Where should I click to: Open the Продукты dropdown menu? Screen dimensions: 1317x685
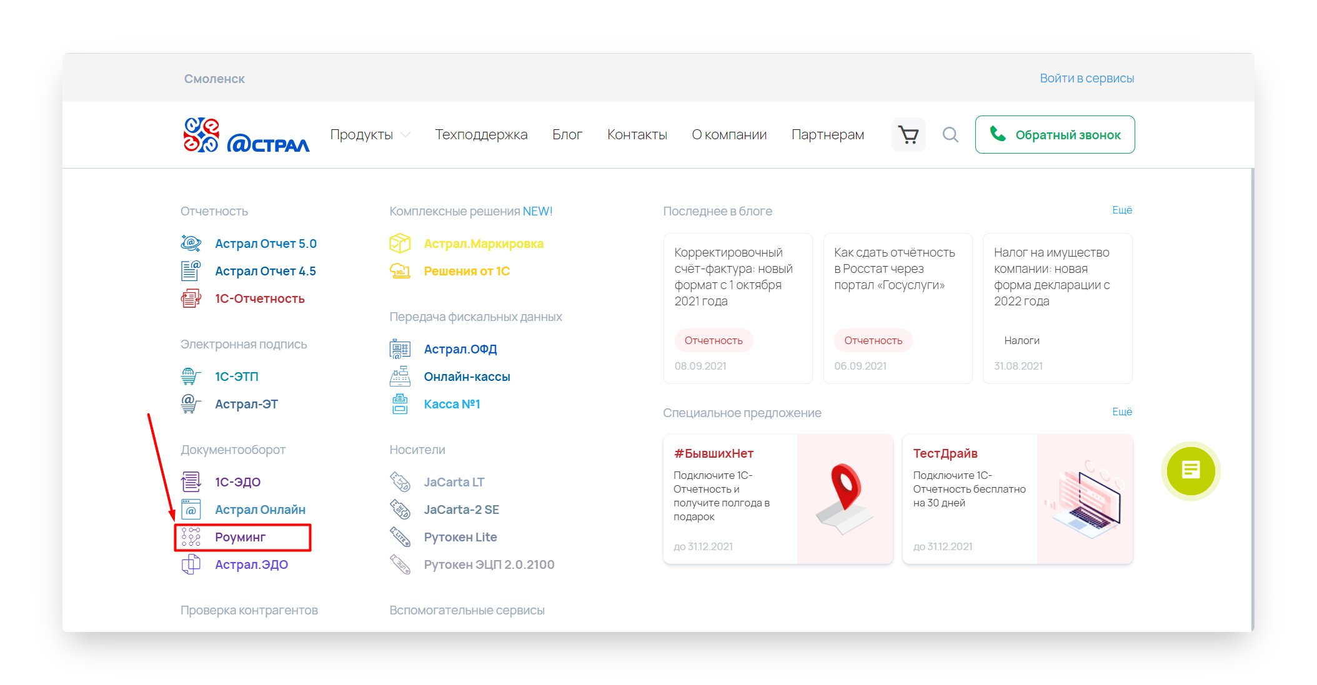click(366, 134)
